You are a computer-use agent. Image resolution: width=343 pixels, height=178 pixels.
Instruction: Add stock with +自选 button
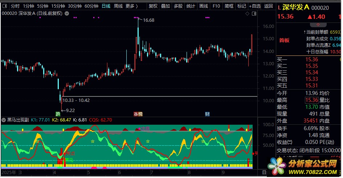tap(254, 6)
